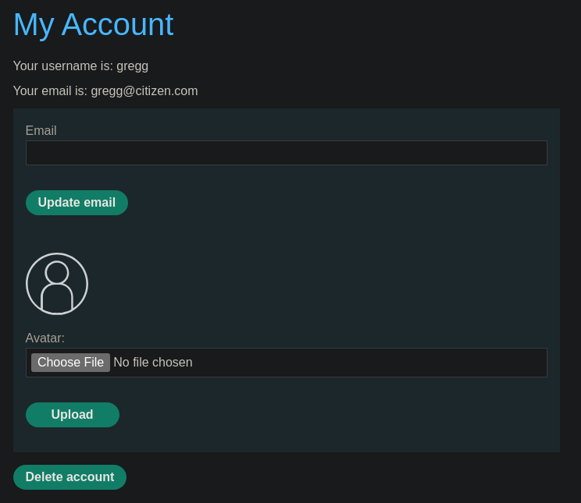Click the Email field label
Image resolution: width=581 pixels, height=503 pixels.
(x=41, y=131)
